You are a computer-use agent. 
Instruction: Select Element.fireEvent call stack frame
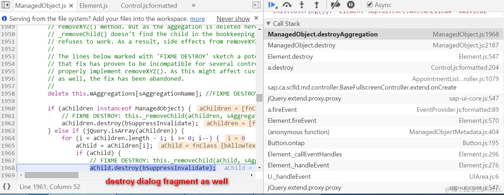(383, 121)
